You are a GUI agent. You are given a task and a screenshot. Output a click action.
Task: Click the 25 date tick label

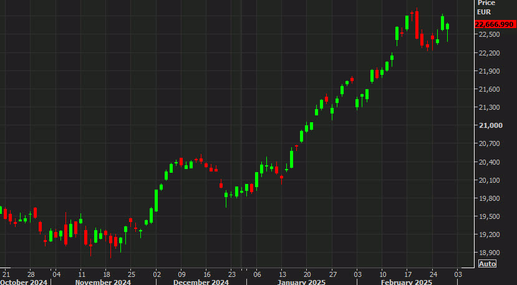click(x=132, y=274)
